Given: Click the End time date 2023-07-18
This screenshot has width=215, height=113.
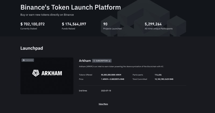Looking at the screenshot, I should (106, 91).
